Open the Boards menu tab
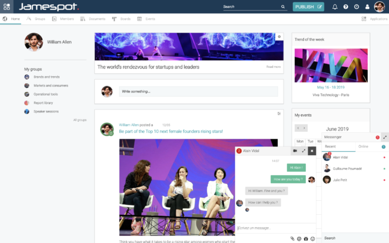The height and width of the screenshot is (243, 389). coord(122,19)
